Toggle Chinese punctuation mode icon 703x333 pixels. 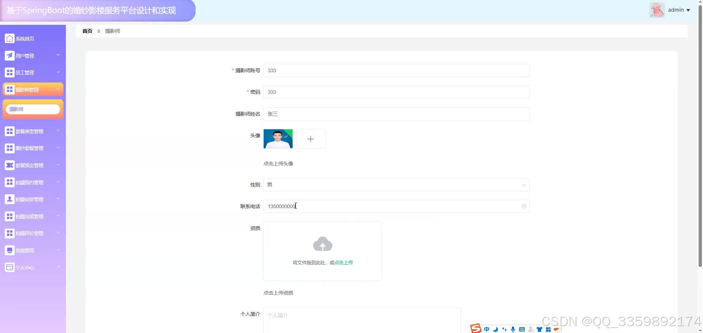coord(504,329)
